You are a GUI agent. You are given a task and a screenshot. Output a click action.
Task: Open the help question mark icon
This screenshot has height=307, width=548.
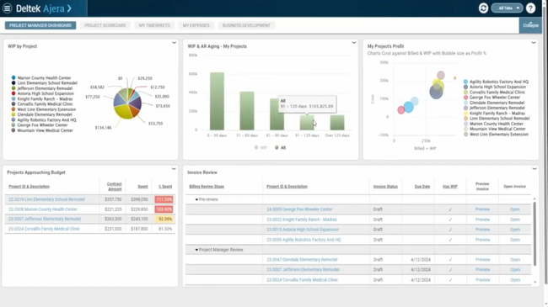pos(530,8)
